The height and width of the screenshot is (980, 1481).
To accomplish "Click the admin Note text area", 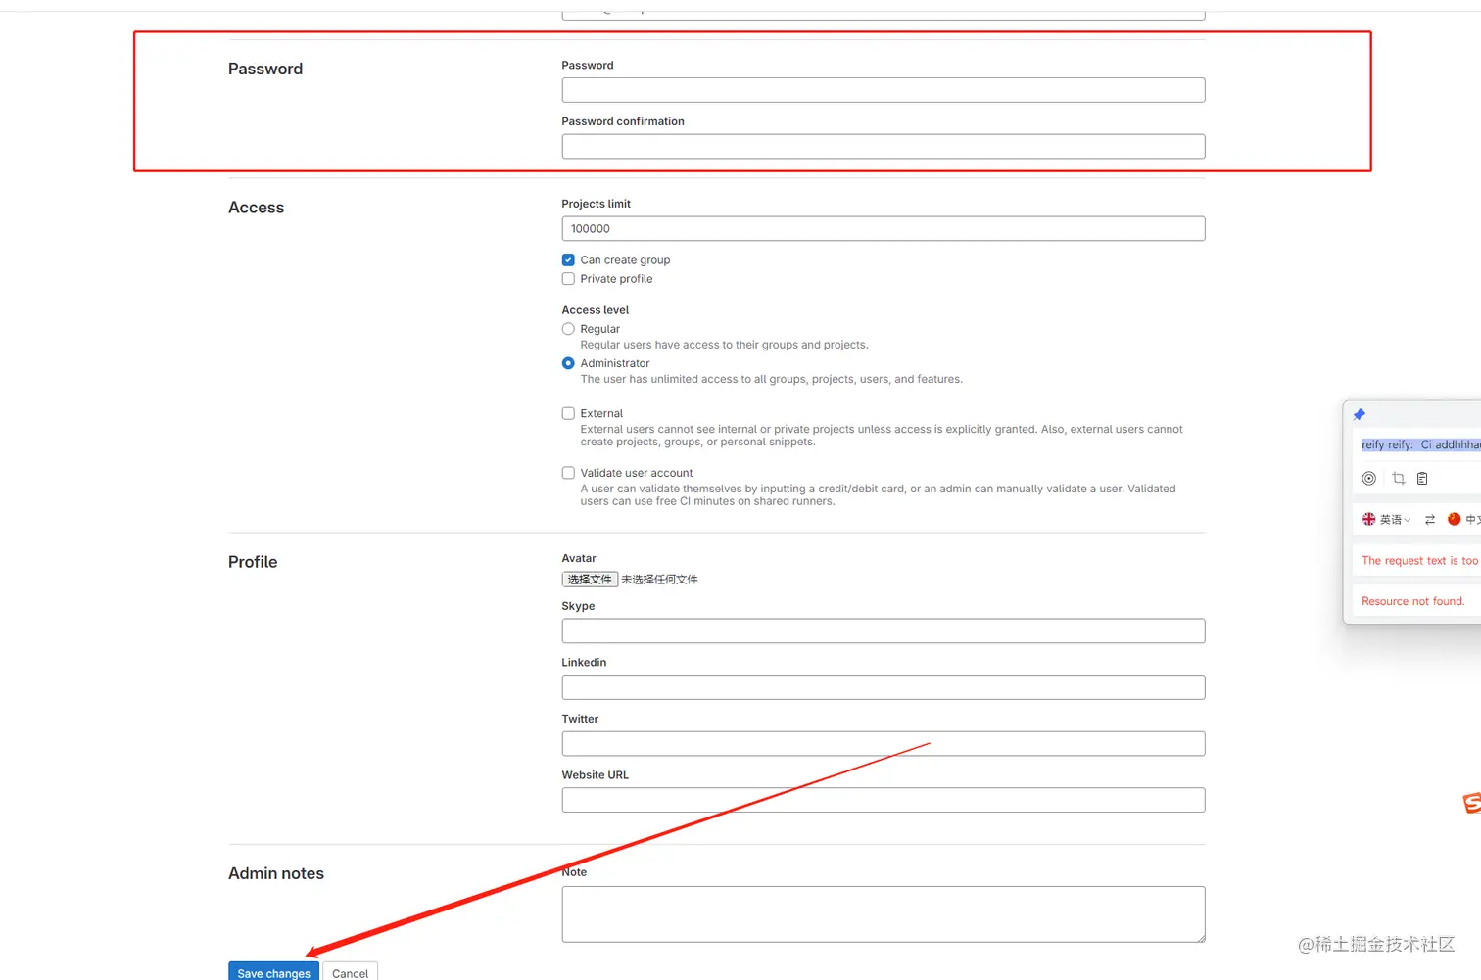I will pos(883,914).
